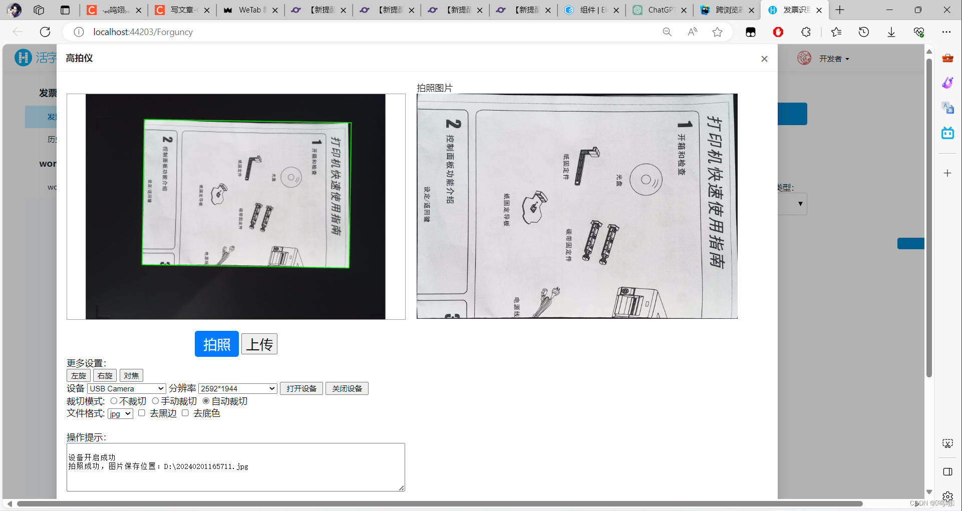Image resolution: width=962 pixels, height=511 pixels.
Task: Click the read aloud icon
Action: (x=693, y=32)
